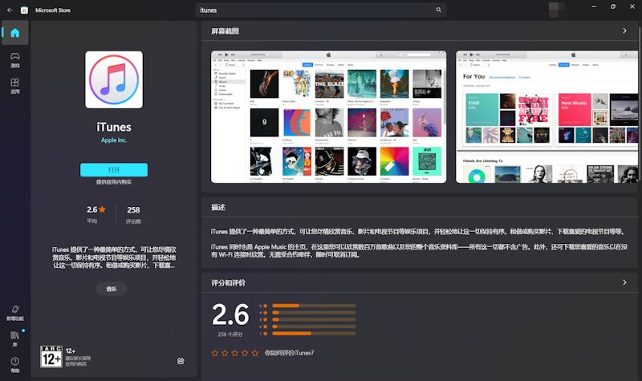Restore down the Microsoft Store window

pos(613,6)
